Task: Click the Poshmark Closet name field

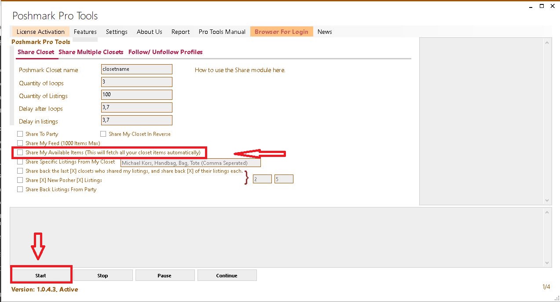Action: pos(136,69)
